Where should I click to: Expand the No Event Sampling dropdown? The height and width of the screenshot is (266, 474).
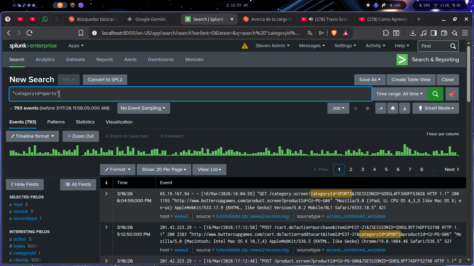(x=143, y=108)
